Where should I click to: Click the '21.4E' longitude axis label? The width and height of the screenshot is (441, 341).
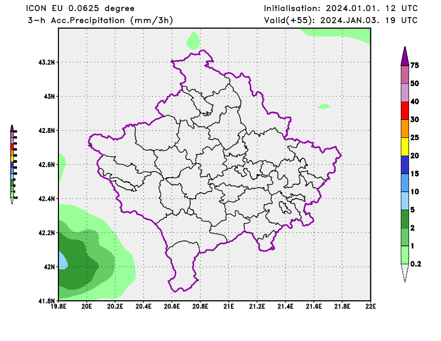pos(286,306)
